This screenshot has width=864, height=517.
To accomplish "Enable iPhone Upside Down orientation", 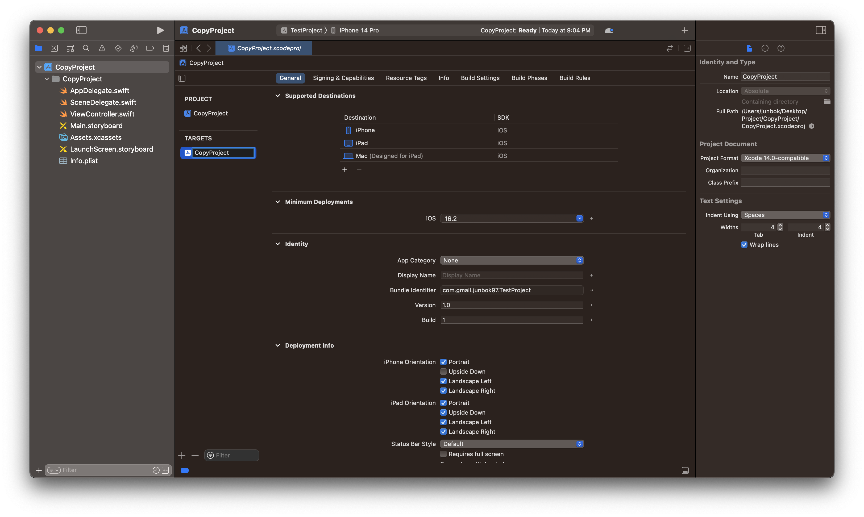I will (x=443, y=371).
